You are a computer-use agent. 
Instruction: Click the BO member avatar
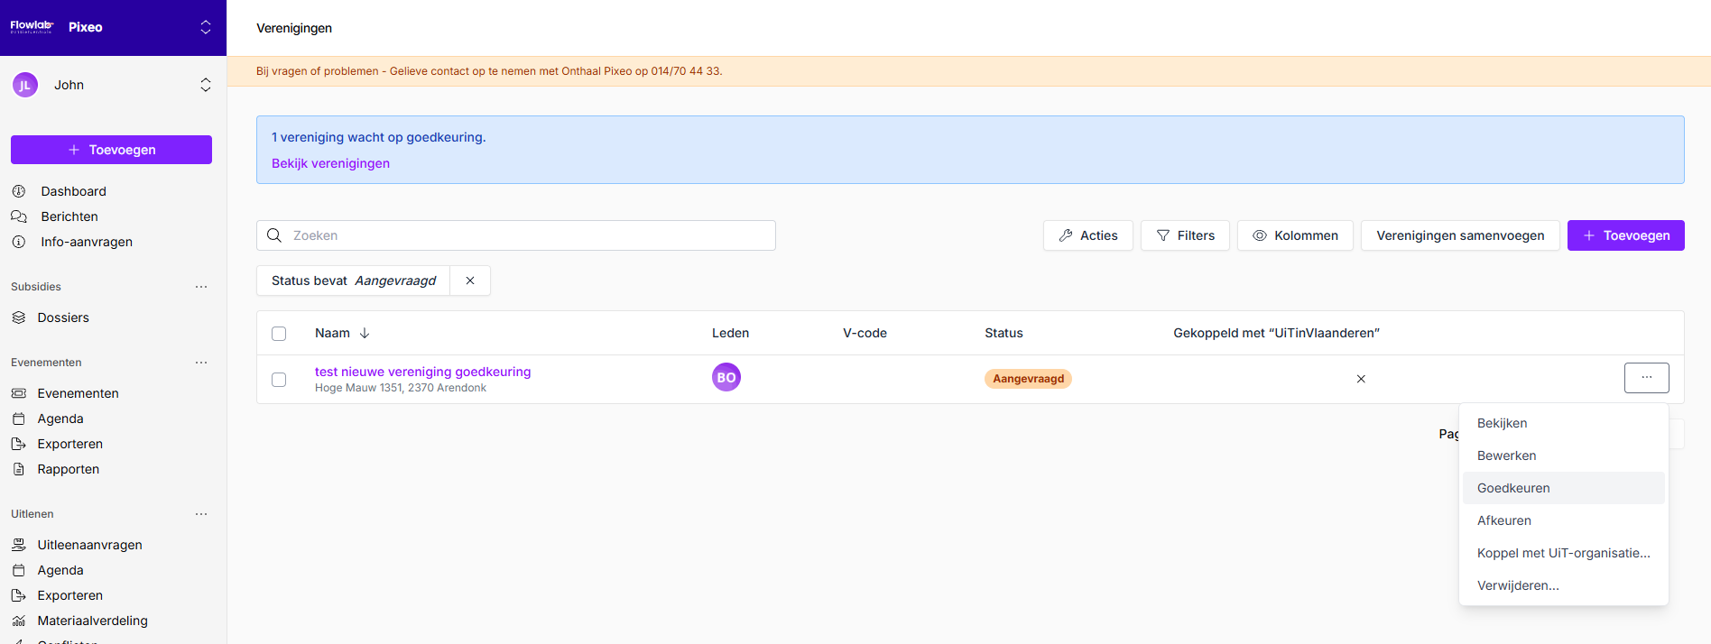(x=726, y=377)
